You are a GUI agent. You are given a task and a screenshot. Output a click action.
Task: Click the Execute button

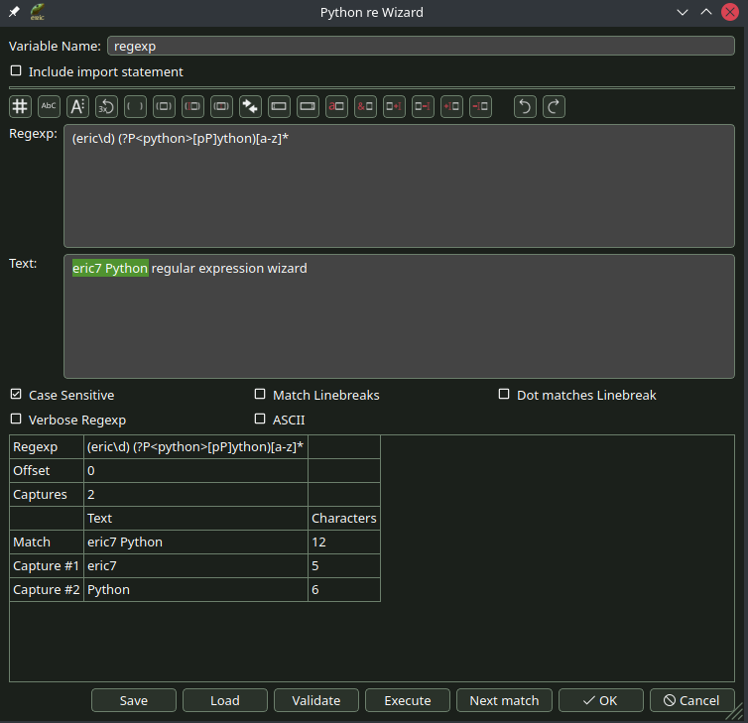407,700
